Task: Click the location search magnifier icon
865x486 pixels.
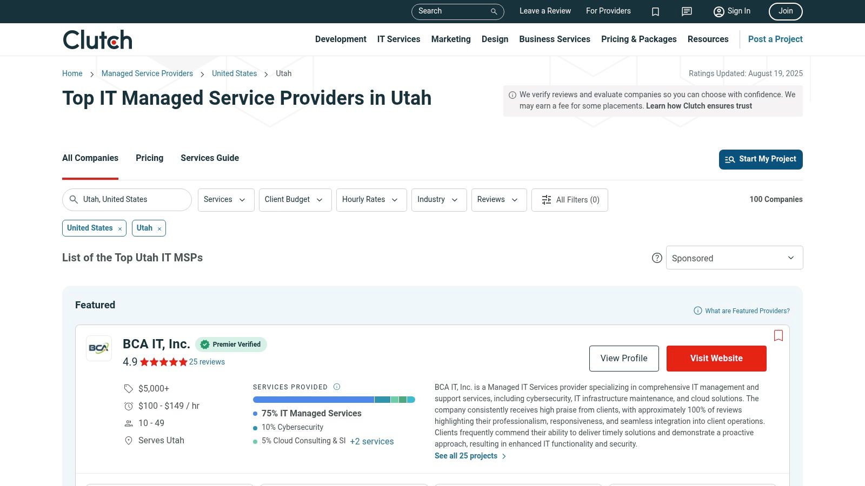Action: 74,200
